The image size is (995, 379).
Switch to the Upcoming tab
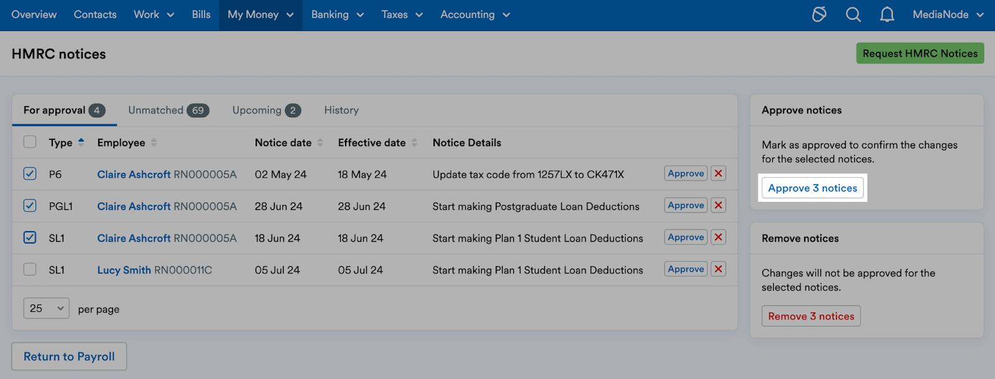coord(266,110)
